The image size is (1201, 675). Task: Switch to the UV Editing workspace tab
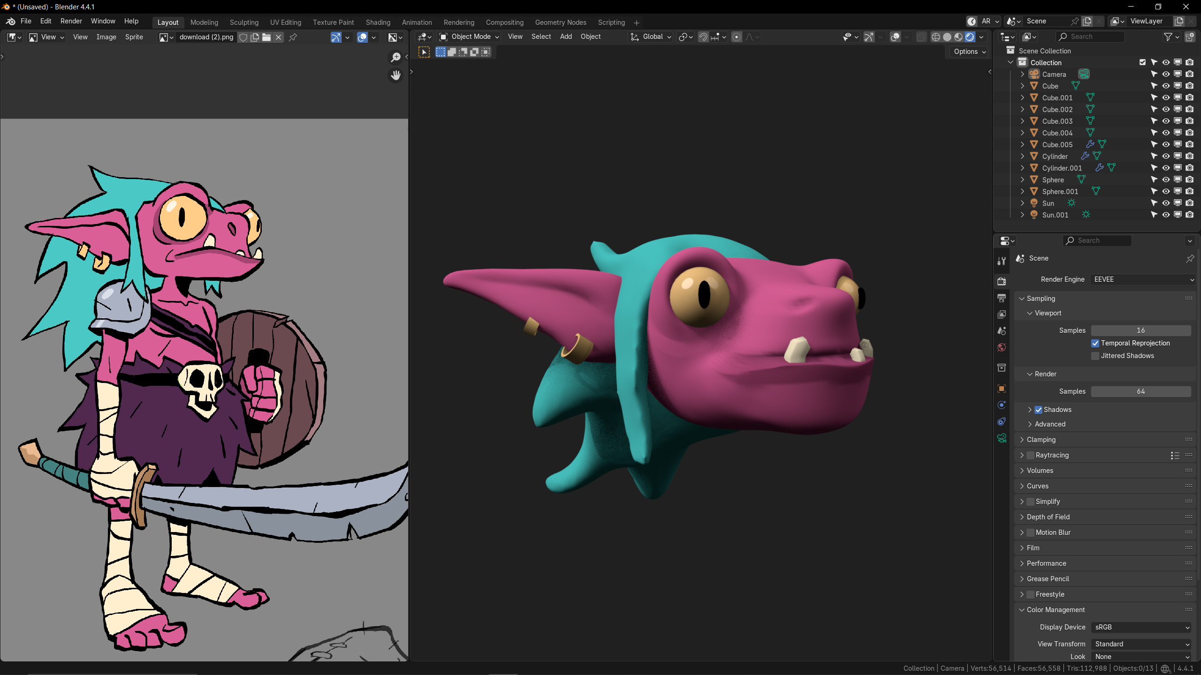[285, 22]
